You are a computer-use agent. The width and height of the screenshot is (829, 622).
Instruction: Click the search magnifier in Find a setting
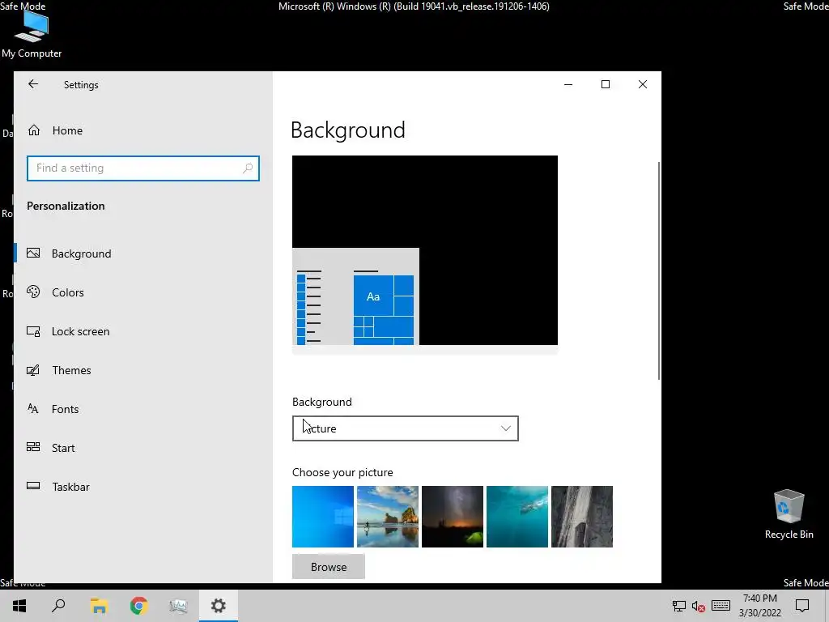click(248, 168)
